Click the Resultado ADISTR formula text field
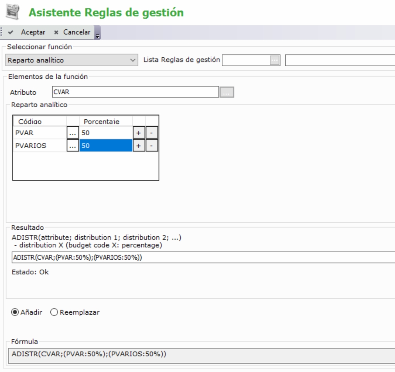 [x=203, y=258]
